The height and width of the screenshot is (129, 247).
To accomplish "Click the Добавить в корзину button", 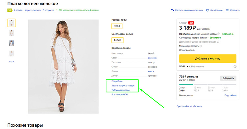I will click(x=207, y=59).
